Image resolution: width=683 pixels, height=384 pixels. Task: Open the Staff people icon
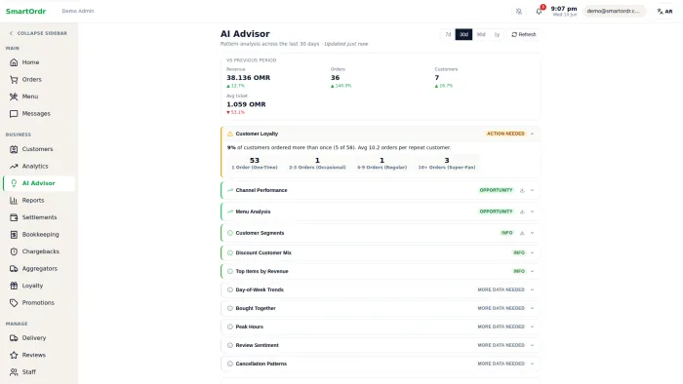(x=14, y=372)
